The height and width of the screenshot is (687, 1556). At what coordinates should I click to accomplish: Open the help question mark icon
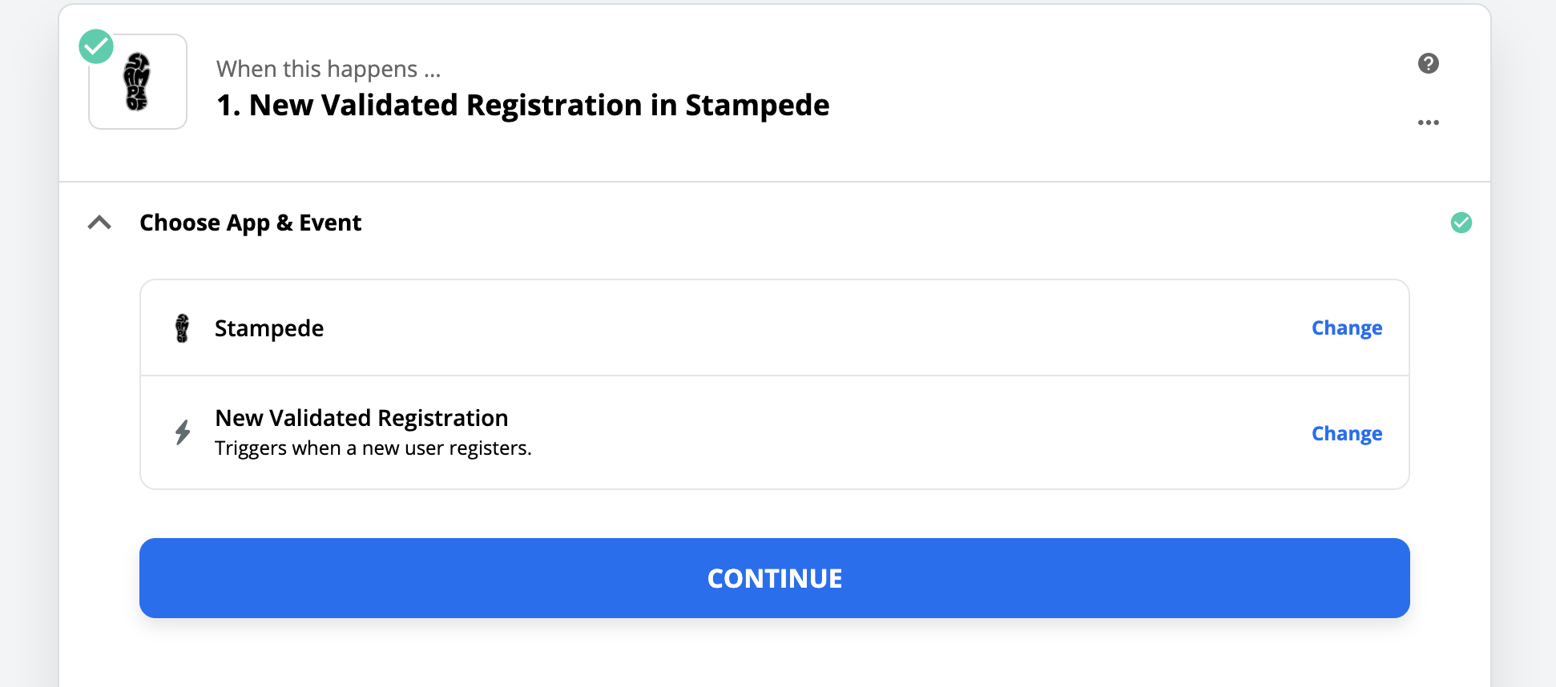(1428, 63)
